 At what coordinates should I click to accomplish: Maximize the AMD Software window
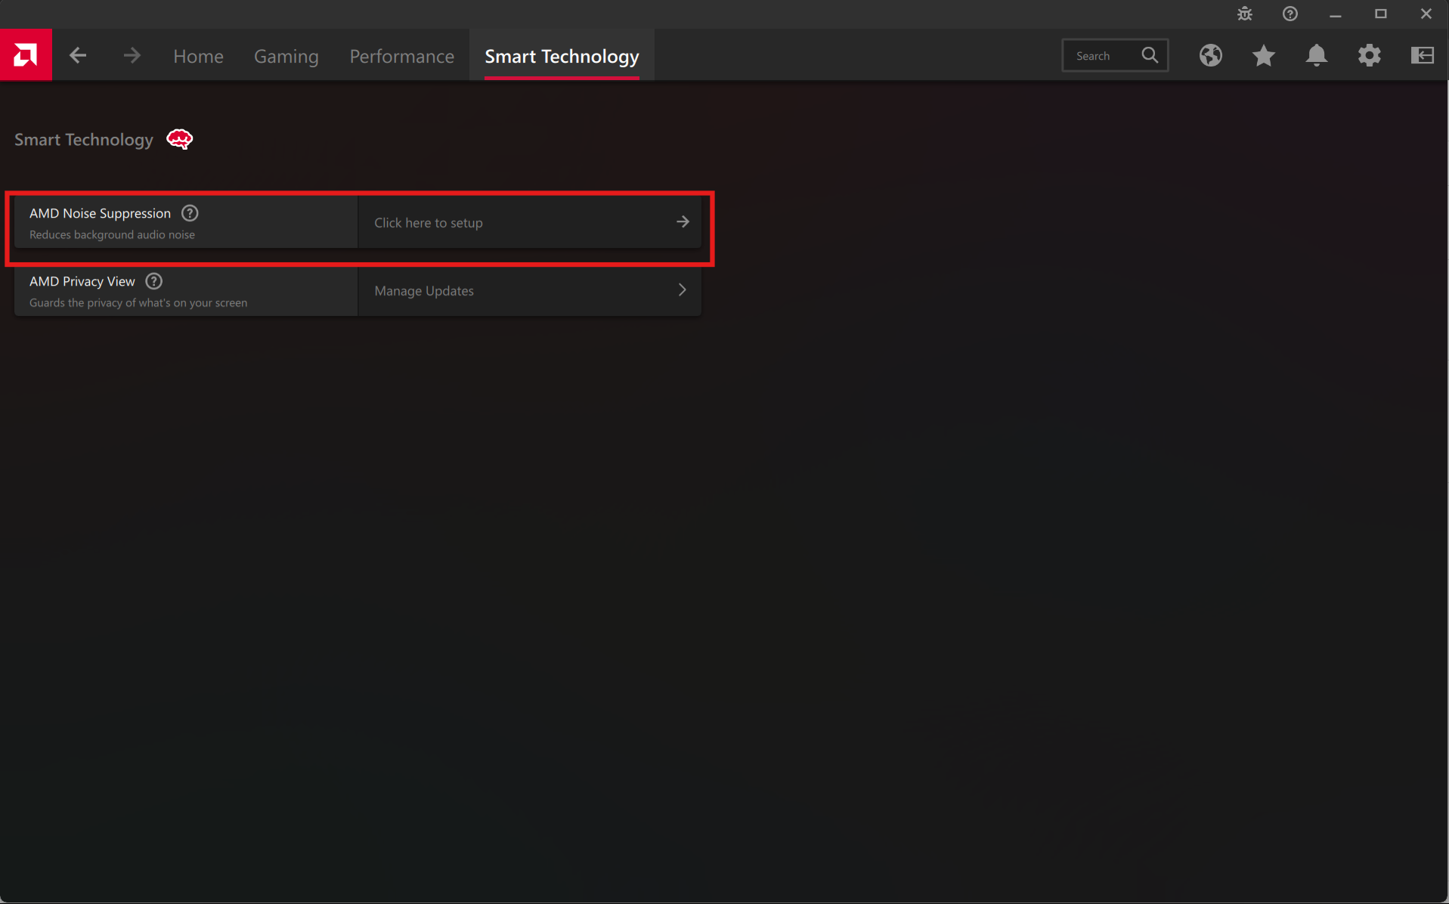coord(1380,14)
